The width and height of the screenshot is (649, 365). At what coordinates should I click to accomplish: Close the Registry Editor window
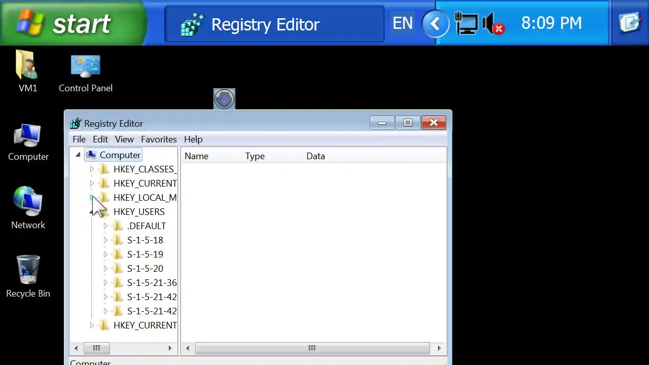click(x=434, y=123)
